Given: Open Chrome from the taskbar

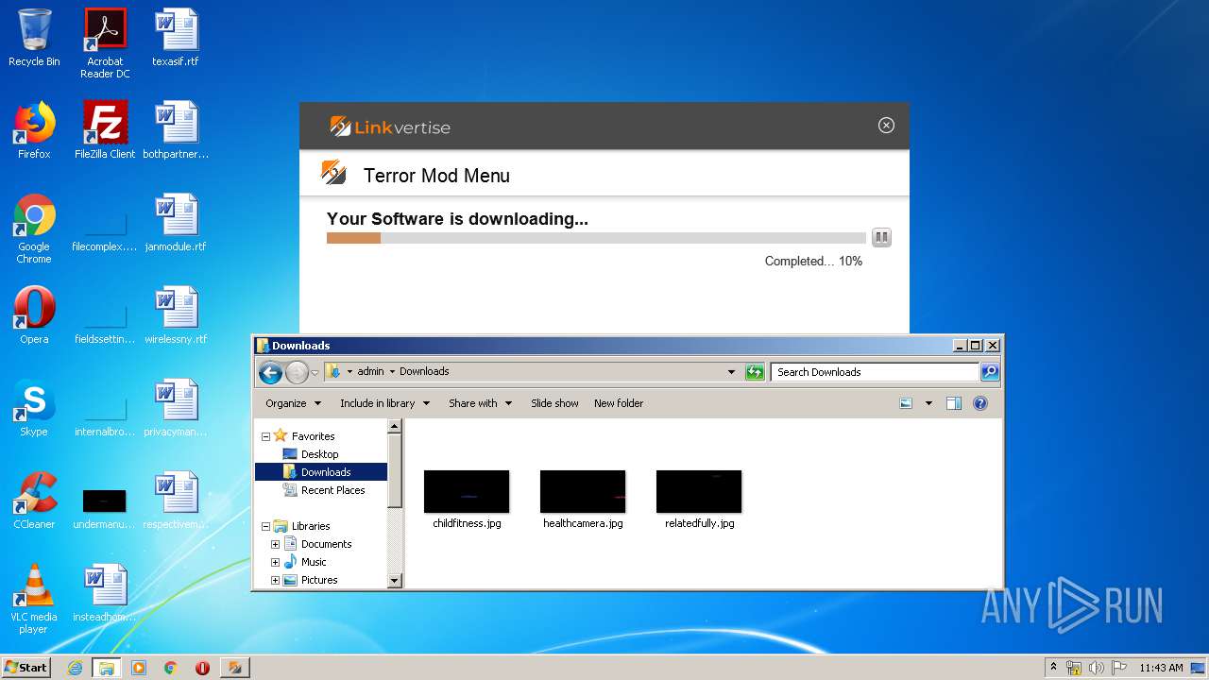Looking at the screenshot, I should coord(170,668).
